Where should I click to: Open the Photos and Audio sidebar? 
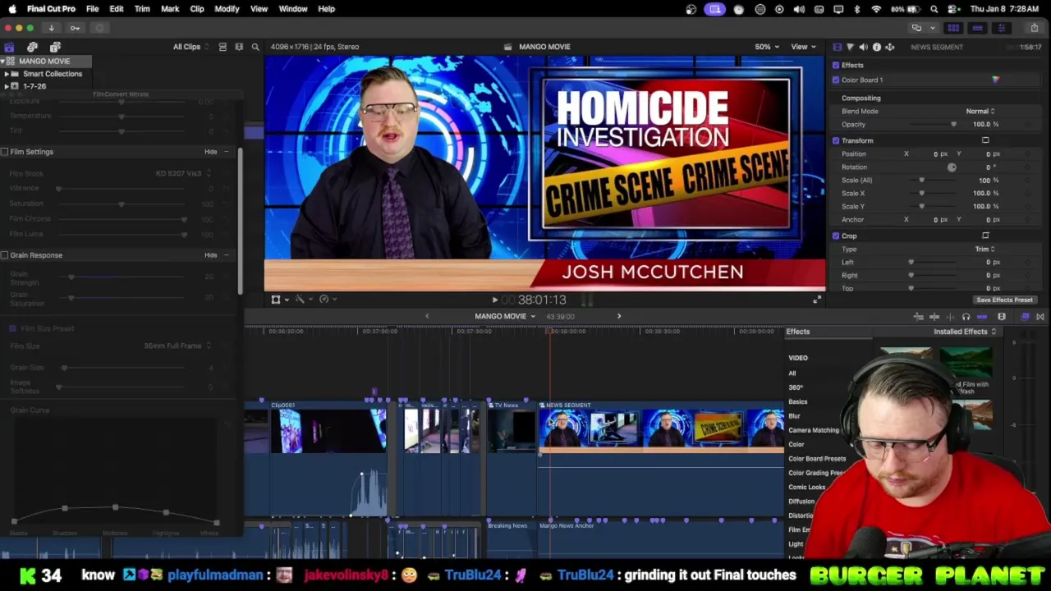click(32, 47)
